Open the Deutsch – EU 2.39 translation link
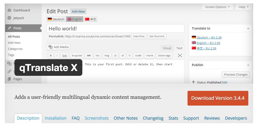257x127 pixels. click(209, 37)
